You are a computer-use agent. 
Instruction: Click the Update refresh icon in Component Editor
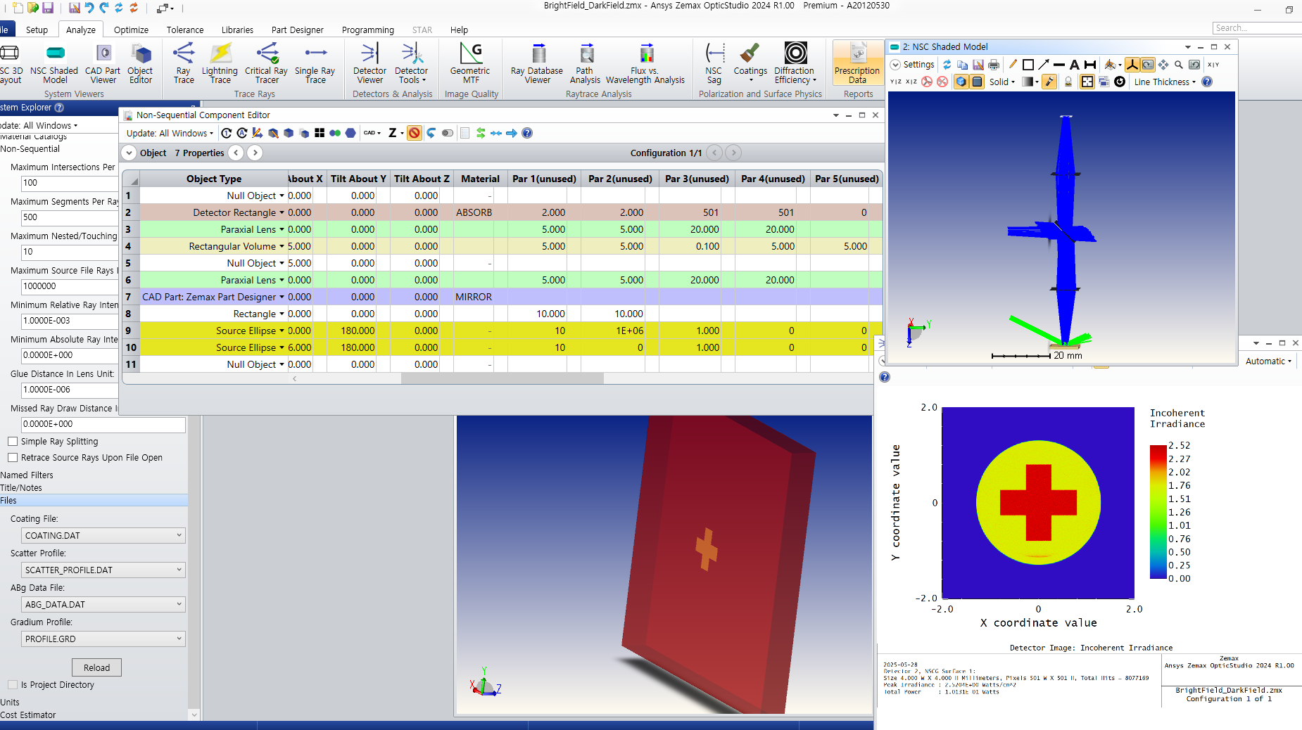(x=227, y=133)
